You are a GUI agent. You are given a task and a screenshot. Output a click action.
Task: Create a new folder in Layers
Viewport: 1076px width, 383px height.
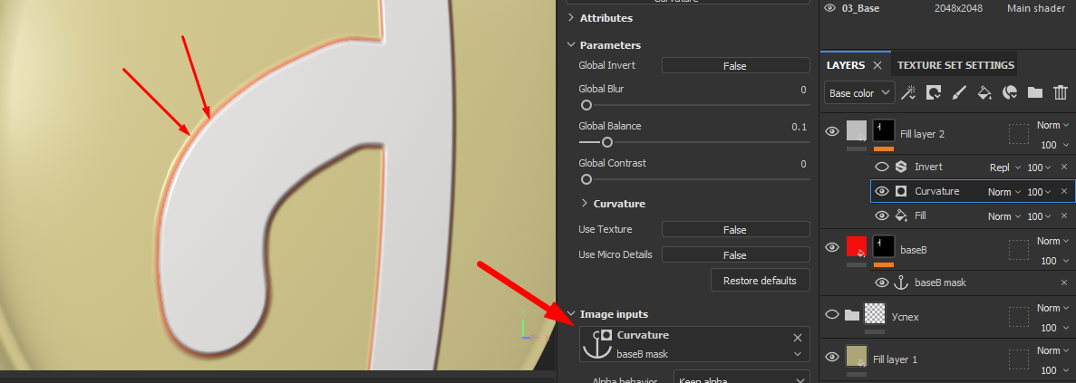pos(1035,92)
